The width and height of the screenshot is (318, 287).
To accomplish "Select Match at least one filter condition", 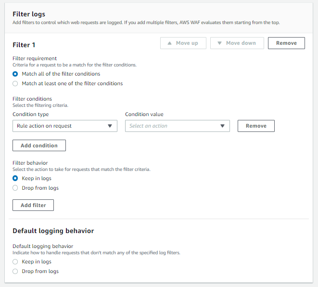I will pyautogui.click(x=16, y=84).
